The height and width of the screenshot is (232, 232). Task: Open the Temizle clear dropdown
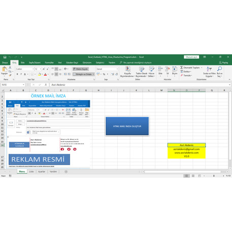[186, 76]
